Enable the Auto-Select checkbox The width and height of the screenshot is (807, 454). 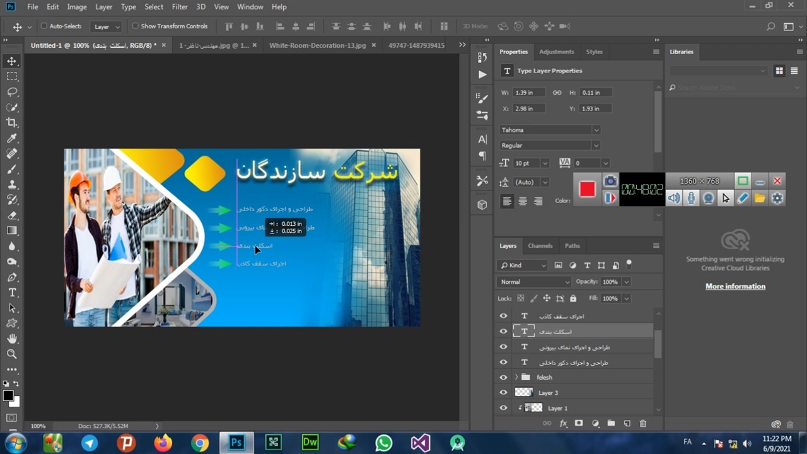(x=44, y=26)
